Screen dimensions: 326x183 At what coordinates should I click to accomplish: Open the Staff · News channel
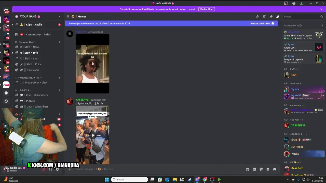pyautogui.click(x=38, y=47)
